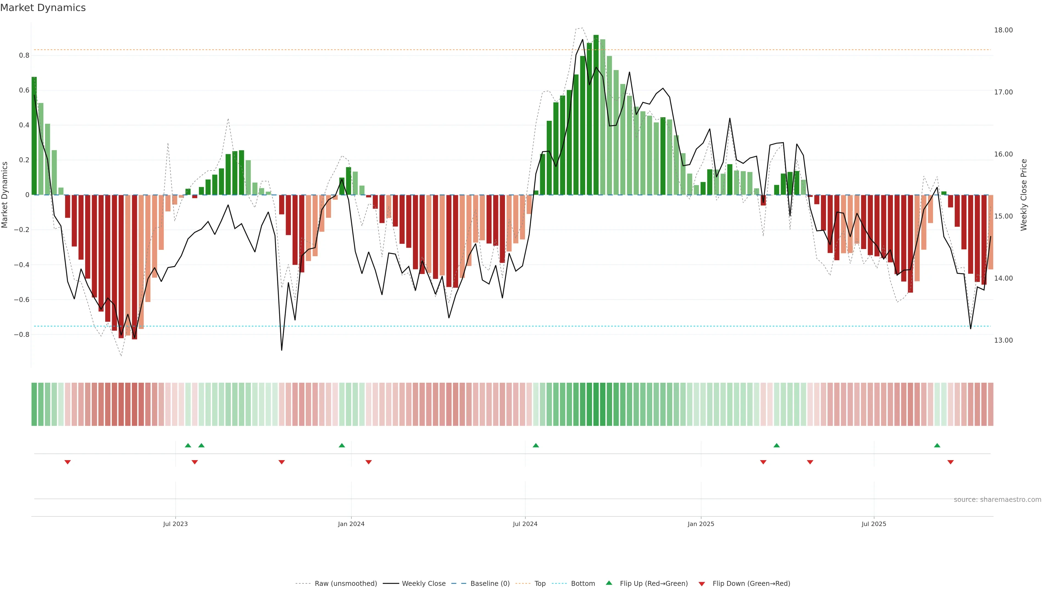Click the Flip Up legend triangle icon
Image resolution: width=1055 pixels, height=593 pixels.
click(x=609, y=583)
